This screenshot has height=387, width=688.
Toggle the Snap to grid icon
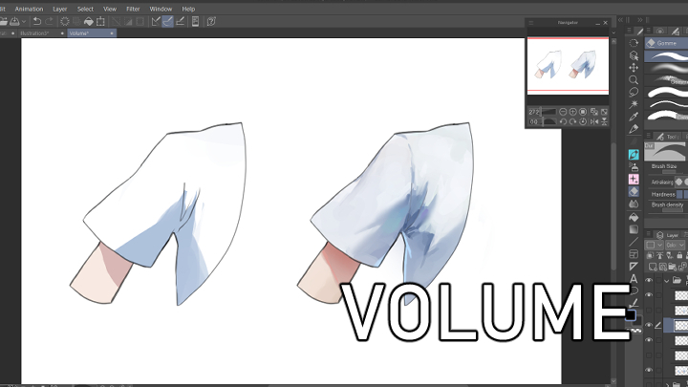[180, 21]
